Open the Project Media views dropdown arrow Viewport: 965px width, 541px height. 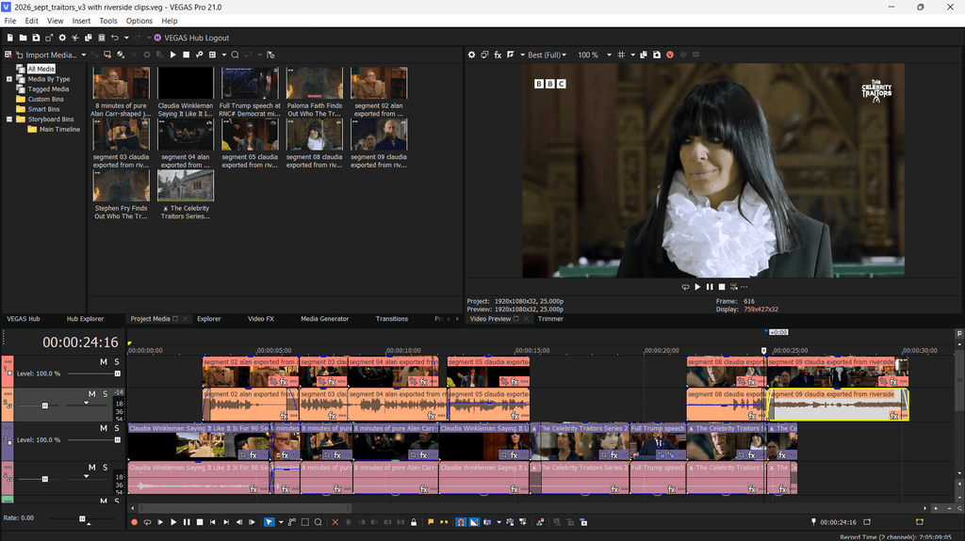click(x=224, y=55)
